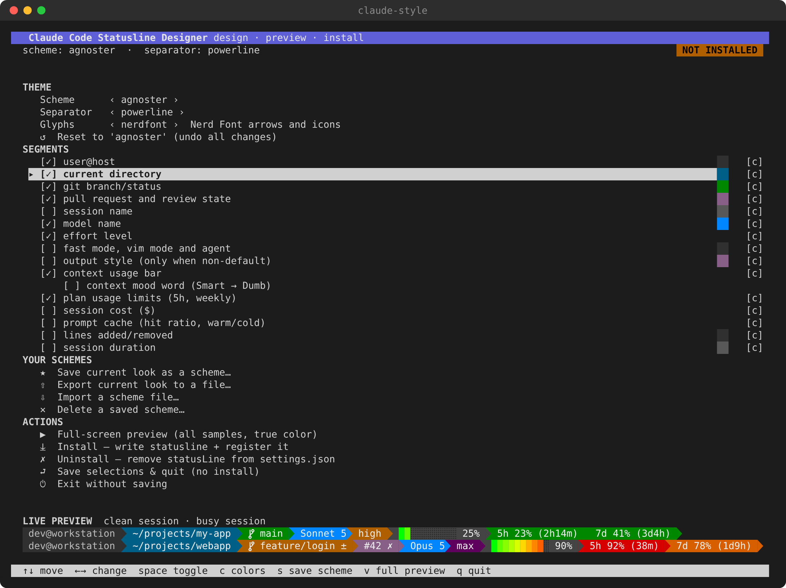Viewport: 786px width, 588px height.
Task: Click the NOT INSTALLED status badge
Action: point(720,50)
